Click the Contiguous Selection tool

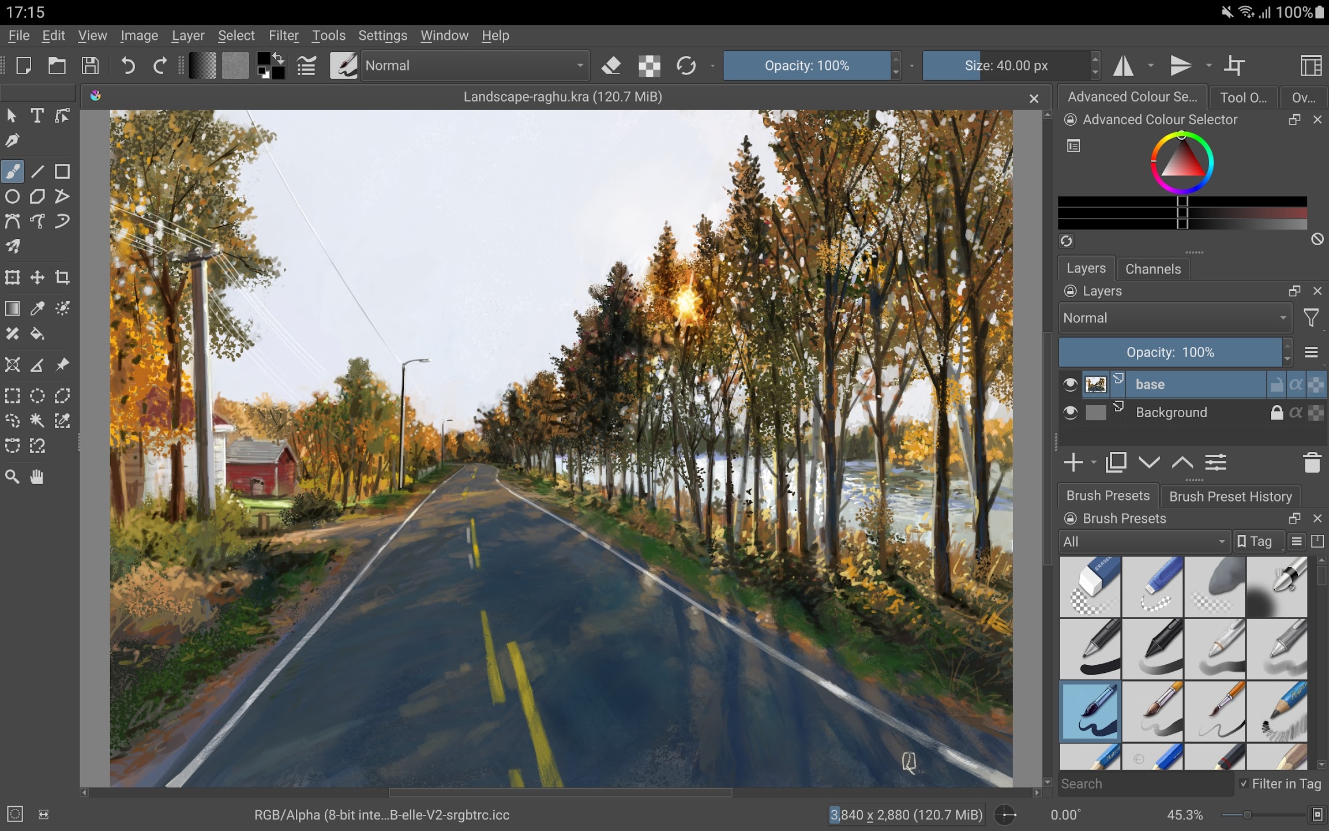pos(37,420)
